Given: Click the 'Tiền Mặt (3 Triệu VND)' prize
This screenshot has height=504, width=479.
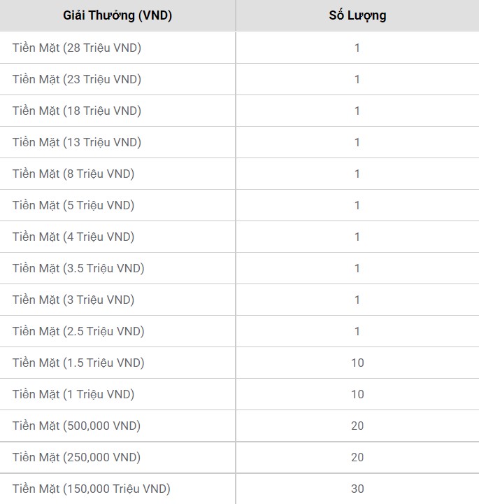Looking at the screenshot, I should click(x=73, y=300).
